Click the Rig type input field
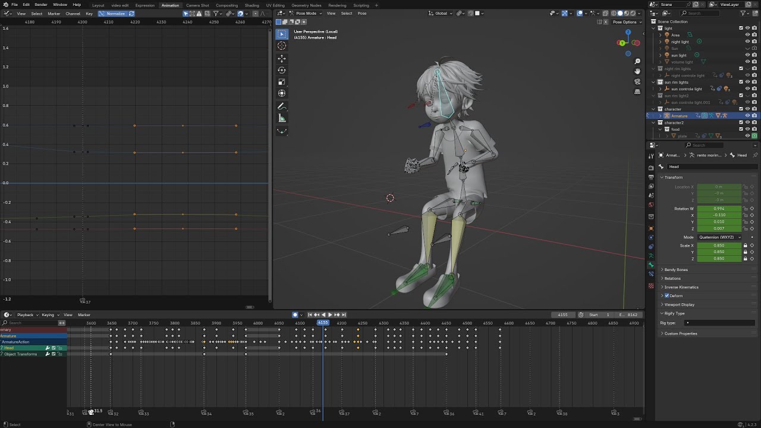 coord(719,323)
